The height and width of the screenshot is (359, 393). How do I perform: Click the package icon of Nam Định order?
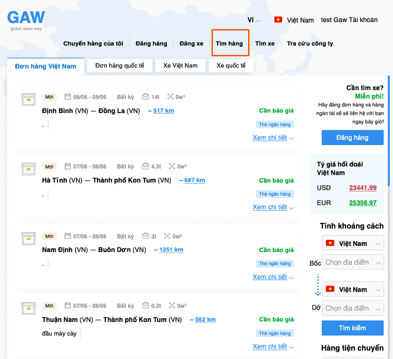pyautogui.click(x=28, y=239)
